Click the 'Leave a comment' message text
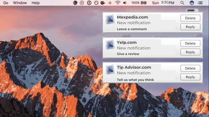The image size is (209, 117). [132, 29]
